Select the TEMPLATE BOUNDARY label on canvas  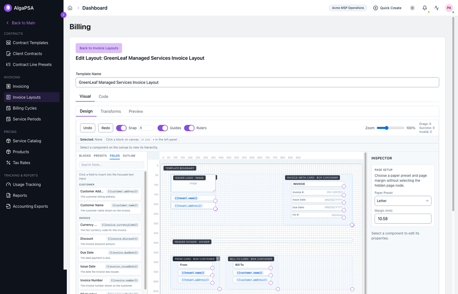coord(180,168)
